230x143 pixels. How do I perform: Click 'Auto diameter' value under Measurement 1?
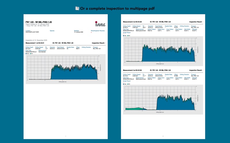pos(42,52)
